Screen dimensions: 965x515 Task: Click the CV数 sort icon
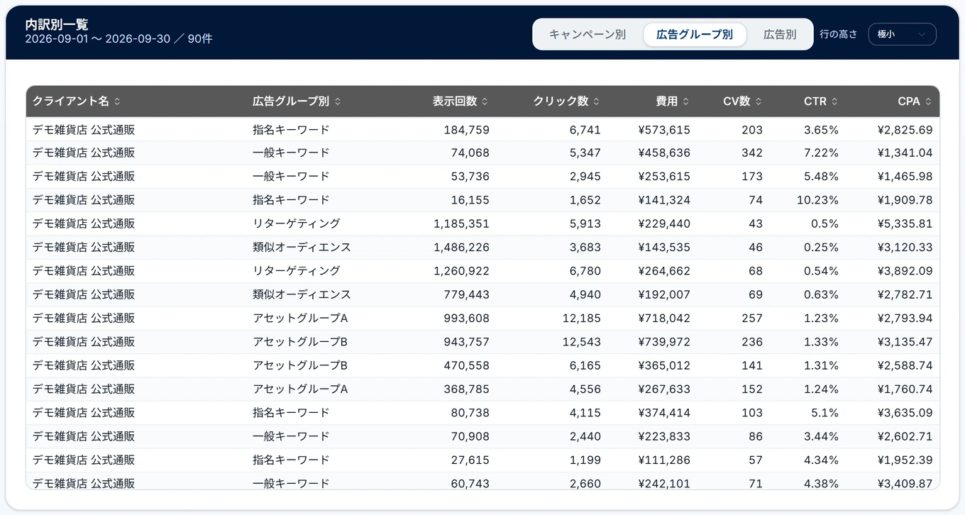[759, 101]
